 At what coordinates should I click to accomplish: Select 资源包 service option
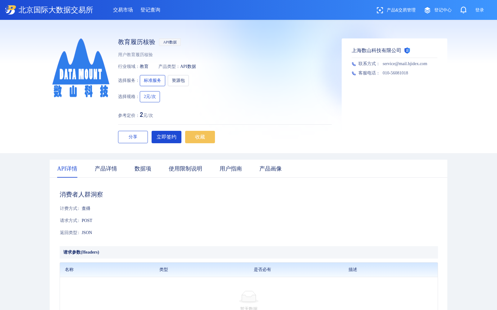pos(178,81)
